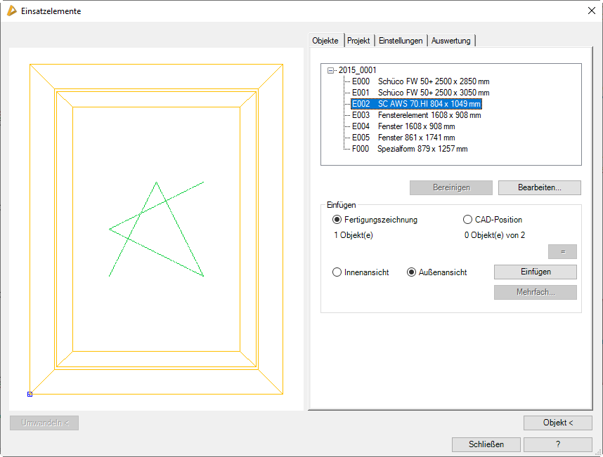This screenshot has width=603, height=457.
Task: Choose the Innenansicht view option
Action: 337,272
